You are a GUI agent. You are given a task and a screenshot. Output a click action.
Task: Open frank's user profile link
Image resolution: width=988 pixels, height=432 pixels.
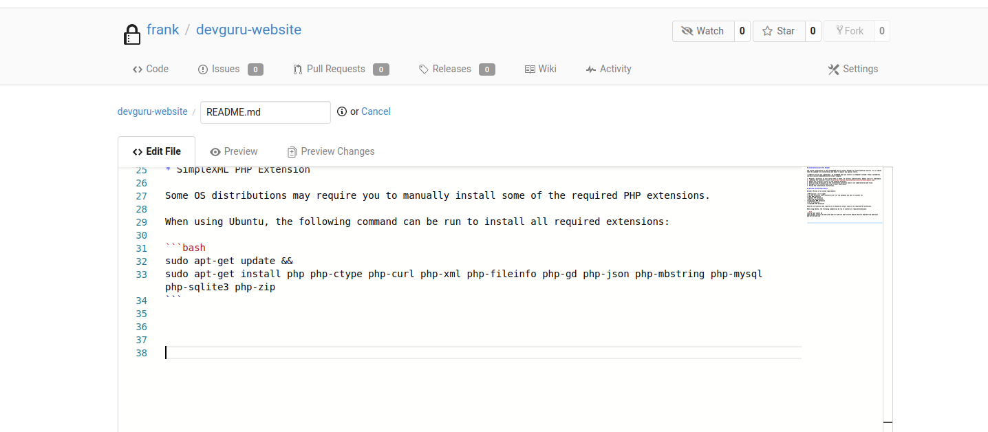(162, 30)
